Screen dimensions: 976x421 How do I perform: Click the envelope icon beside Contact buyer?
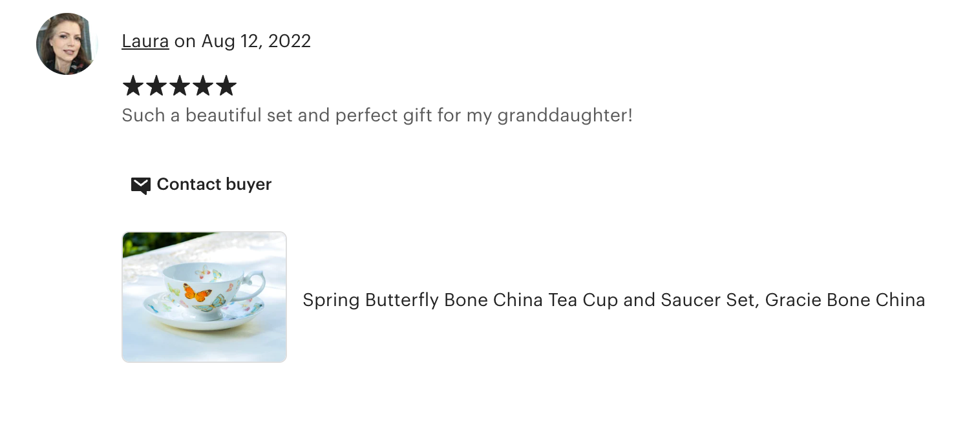point(140,185)
